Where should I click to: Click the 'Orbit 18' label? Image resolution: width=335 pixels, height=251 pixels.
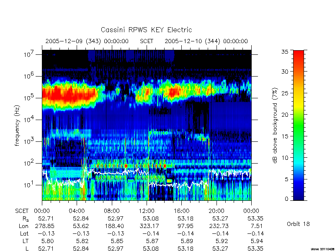[x=298, y=224]
